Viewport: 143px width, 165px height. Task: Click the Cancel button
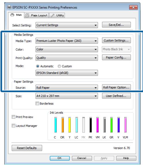point(82,158)
